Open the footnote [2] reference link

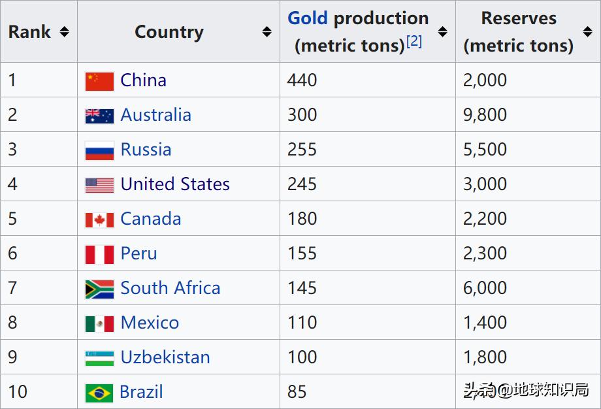tap(414, 42)
